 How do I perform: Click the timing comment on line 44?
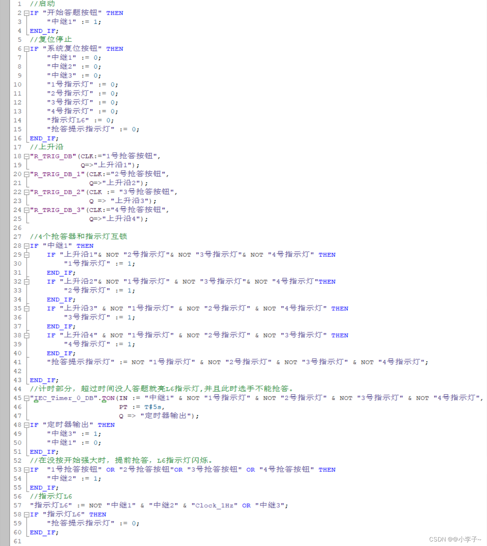tap(162, 389)
